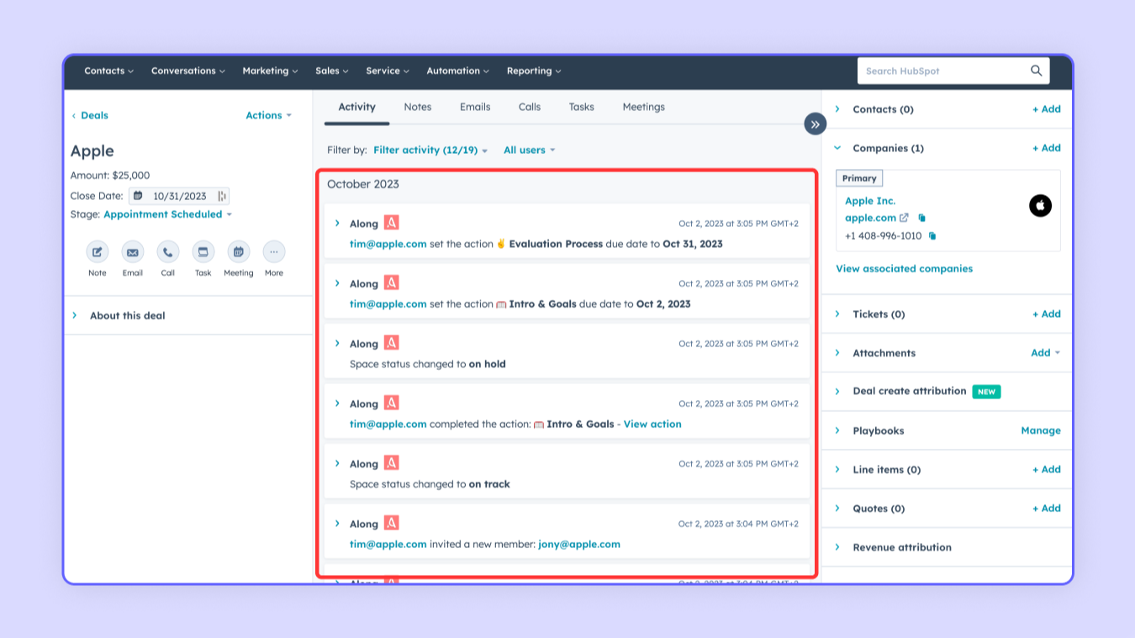Screen dimensions: 1135x638
Task: Copy the apple.com domain
Action: [922, 219]
